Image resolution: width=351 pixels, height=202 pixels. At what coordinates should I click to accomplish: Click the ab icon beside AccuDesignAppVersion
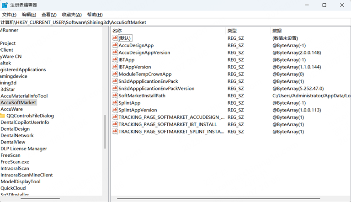[x=115, y=52]
